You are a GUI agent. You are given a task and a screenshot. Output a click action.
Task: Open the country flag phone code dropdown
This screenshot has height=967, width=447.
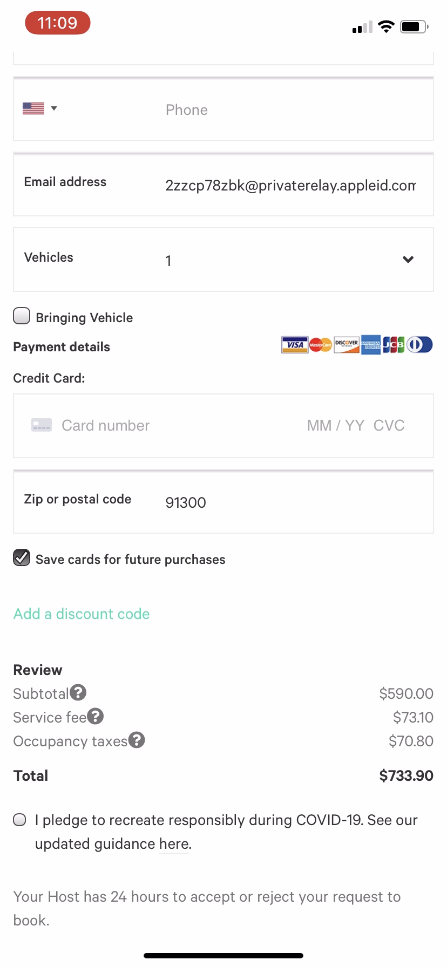(40, 109)
